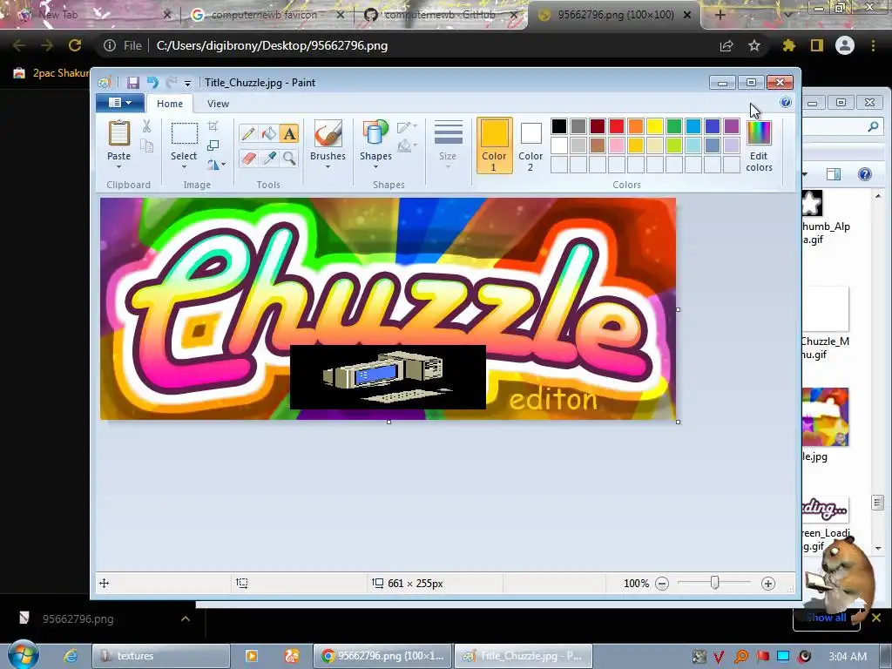Click the Undo arrow in Paint title bar
892x669 pixels.
pos(152,83)
